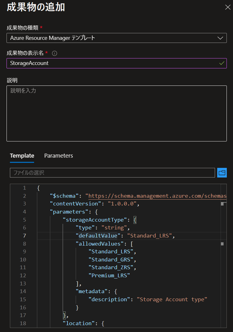
Task: Switch to the Parameters tab
Action: [x=59, y=156]
